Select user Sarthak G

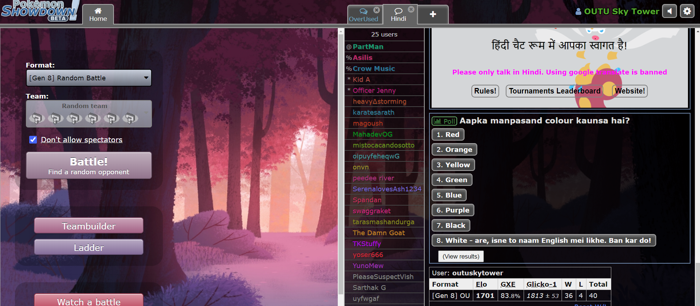(x=384, y=287)
